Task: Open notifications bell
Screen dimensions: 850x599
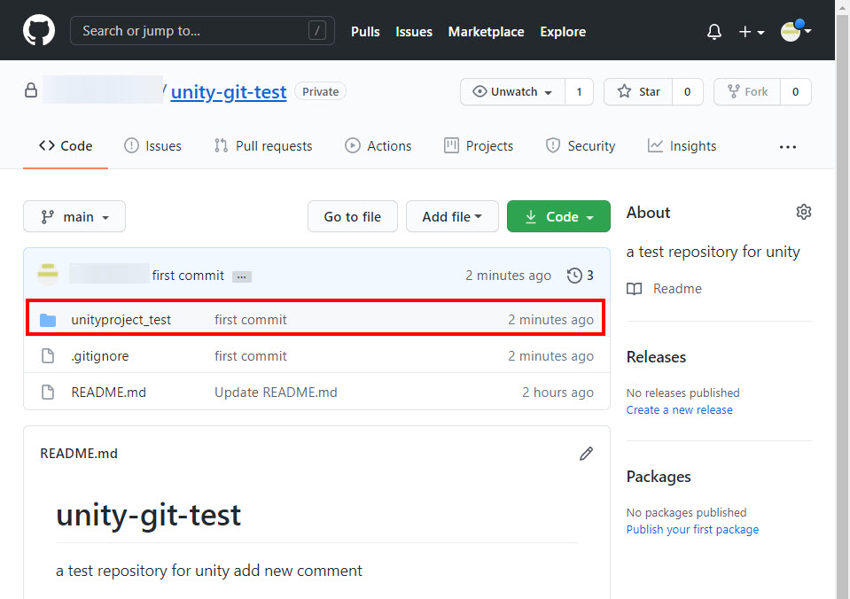Action: click(x=714, y=31)
